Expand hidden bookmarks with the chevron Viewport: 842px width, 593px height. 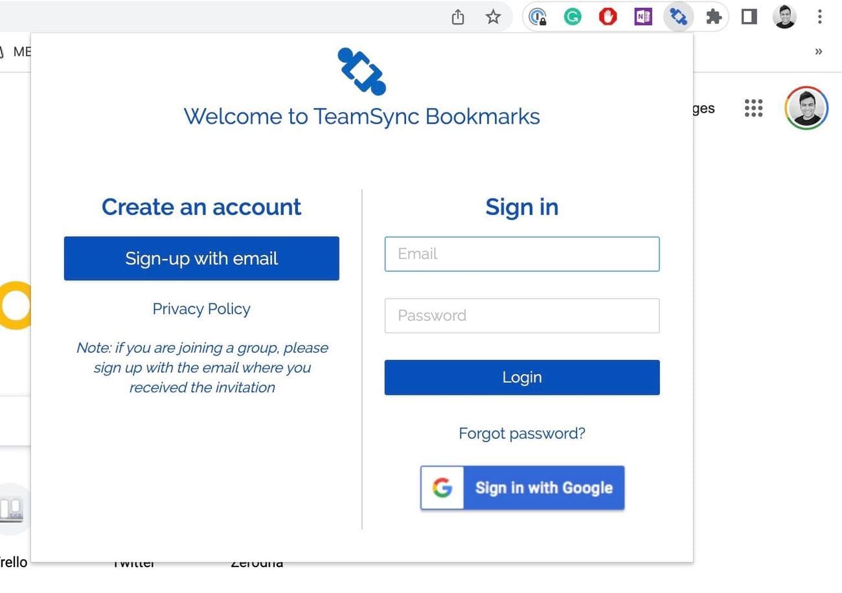(x=818, y=51)
